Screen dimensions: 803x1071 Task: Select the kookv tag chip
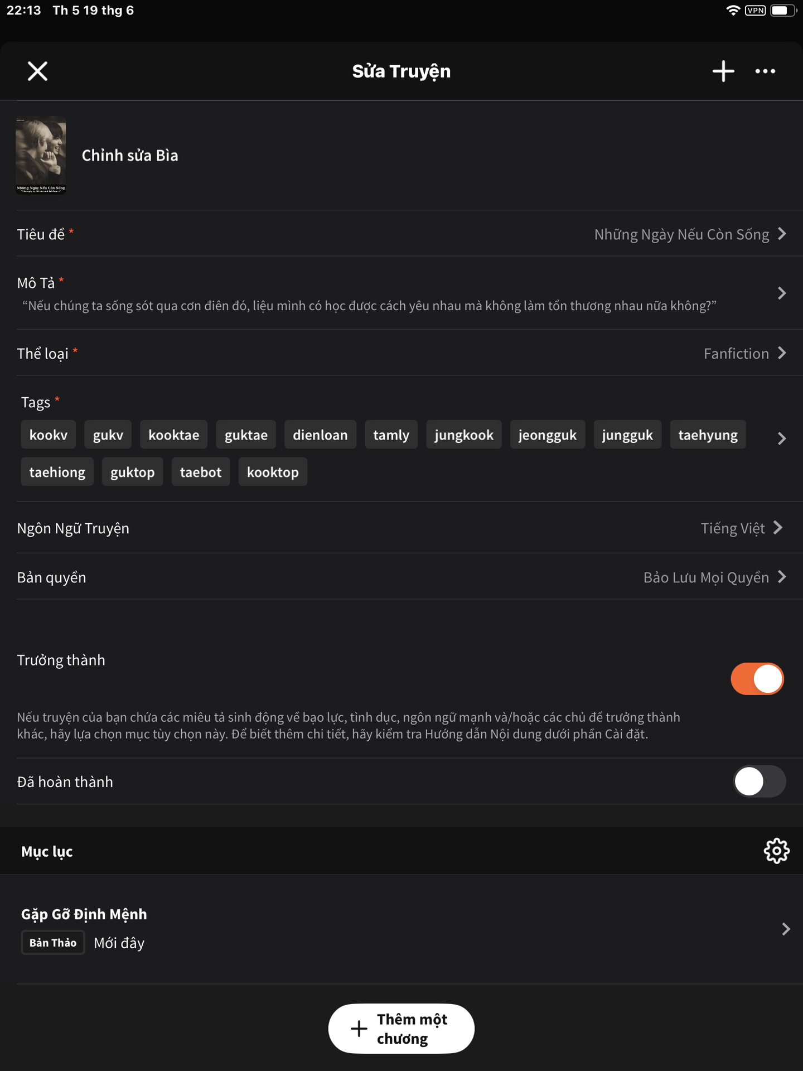point(49,435)
